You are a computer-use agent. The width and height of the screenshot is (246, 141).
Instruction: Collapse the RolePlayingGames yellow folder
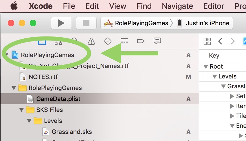pyautogui.click(x=13, y=88)
